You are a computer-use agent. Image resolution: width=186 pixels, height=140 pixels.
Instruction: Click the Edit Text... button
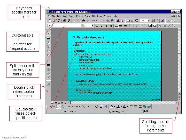172,21
